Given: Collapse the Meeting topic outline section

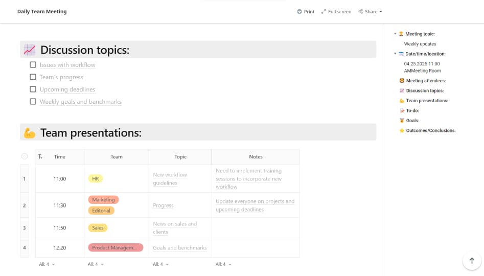Looking at the screenshot, I should 395,34.
